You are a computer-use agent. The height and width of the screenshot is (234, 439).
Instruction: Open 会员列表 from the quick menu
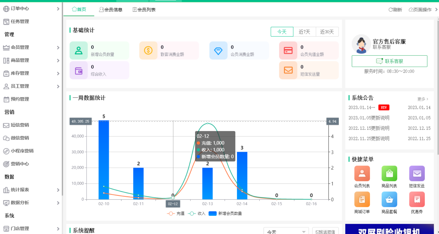[x=362, y=173]
